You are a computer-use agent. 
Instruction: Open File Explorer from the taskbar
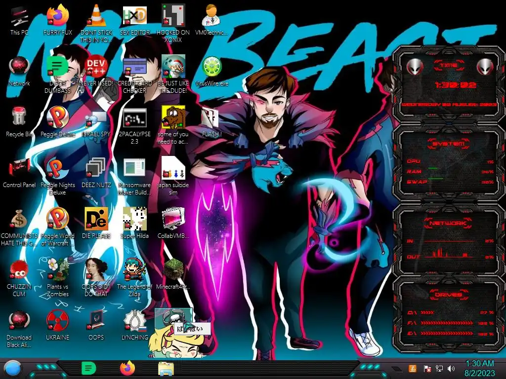click(x=166, y=369)
